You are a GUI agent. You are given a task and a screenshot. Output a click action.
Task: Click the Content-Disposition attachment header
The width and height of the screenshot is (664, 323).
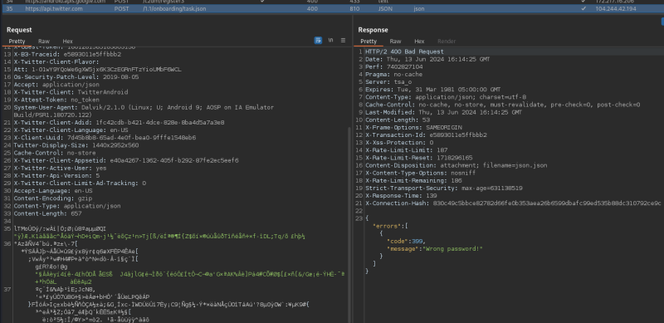coord(456,165)
